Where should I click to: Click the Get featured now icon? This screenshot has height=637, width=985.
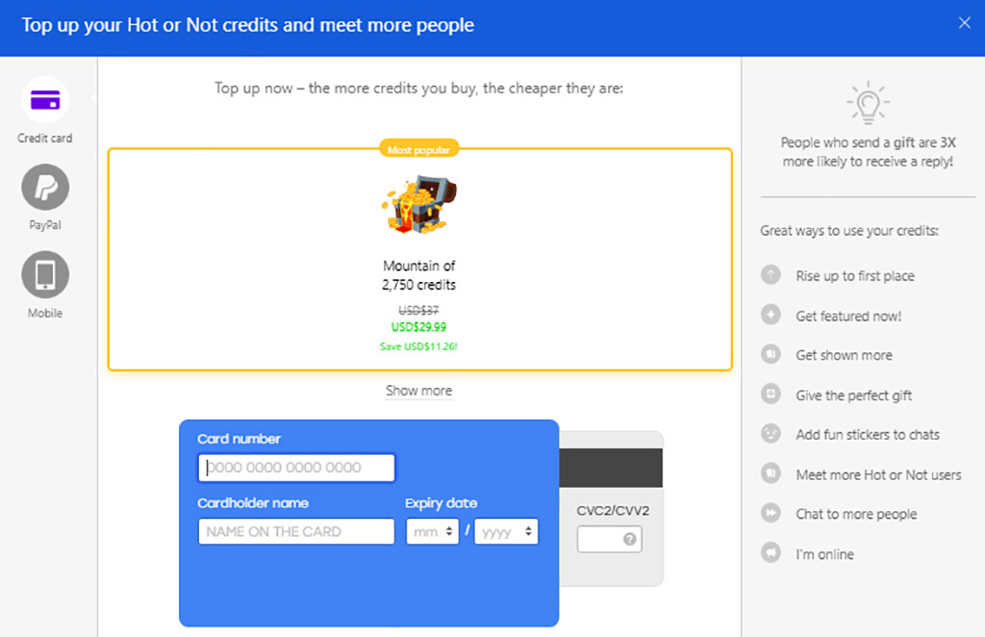[x=771, y=315]
